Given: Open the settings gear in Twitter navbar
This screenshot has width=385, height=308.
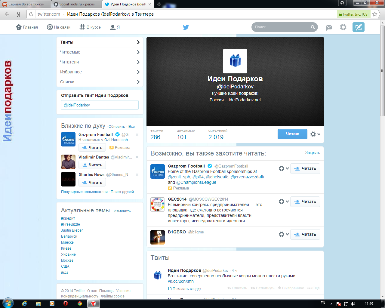Looking at the screenshot, I should [343, 27].
